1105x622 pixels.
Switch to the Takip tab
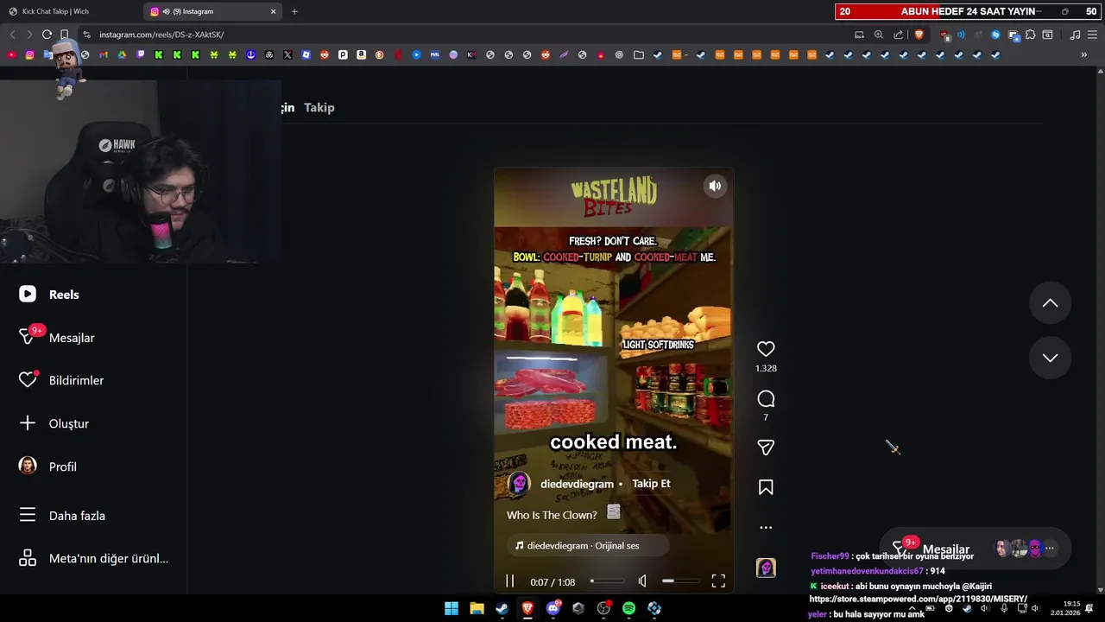coord(319,107)
